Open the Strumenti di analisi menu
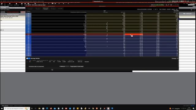 [x=28, y=1]
